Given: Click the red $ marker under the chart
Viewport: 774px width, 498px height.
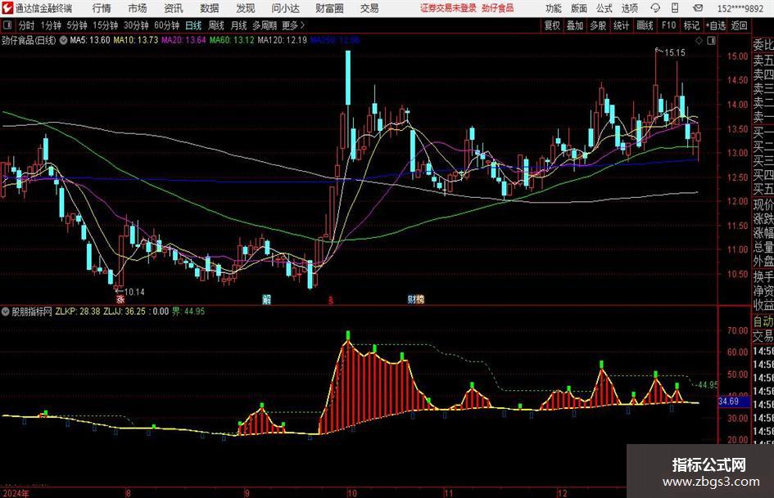Looking at the screenshot, I should click(331, 299).
